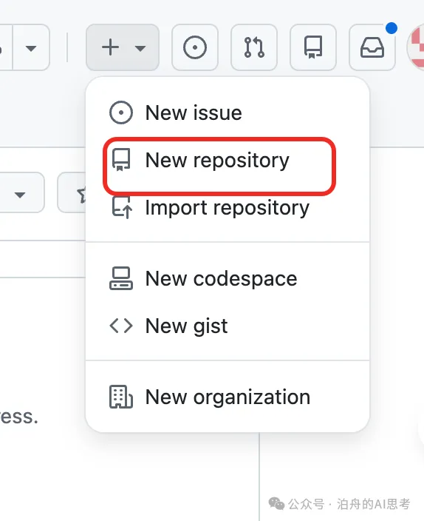Screen dimensions: 424x521
Task: Open the repositories icon in the header
Action: point(313,47)
